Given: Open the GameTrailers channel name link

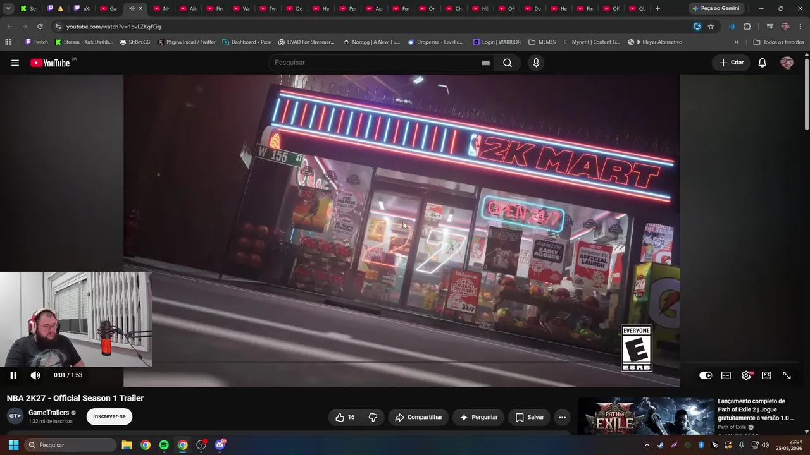Looking at the screenshot, I should pyautogui.click(x=49, y=413).
